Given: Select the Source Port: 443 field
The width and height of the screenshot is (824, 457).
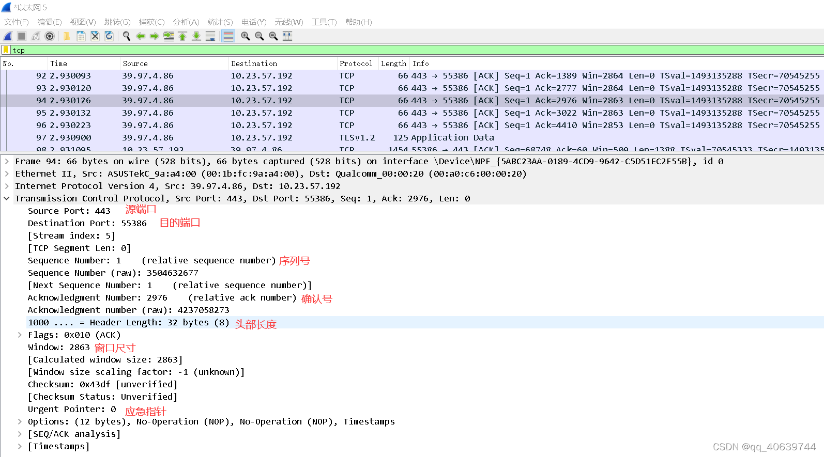Looking at the screenshot, I should pyautogui.click(x=69, y=211).
